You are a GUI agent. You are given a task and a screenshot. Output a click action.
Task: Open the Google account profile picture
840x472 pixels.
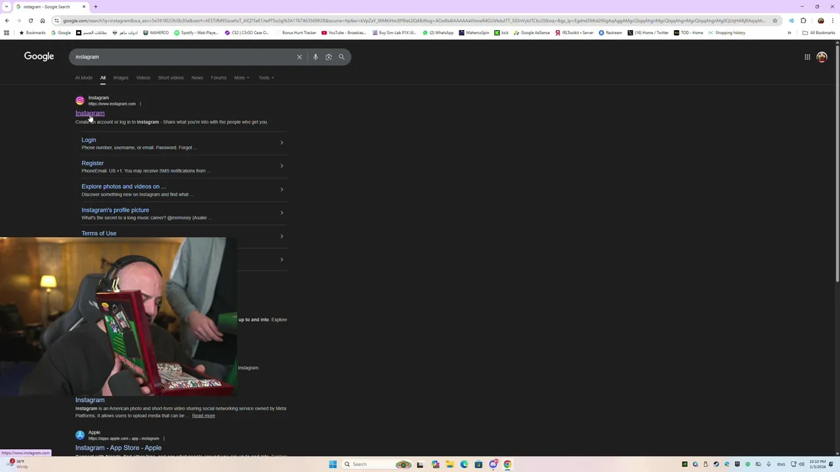click(822, 57)
